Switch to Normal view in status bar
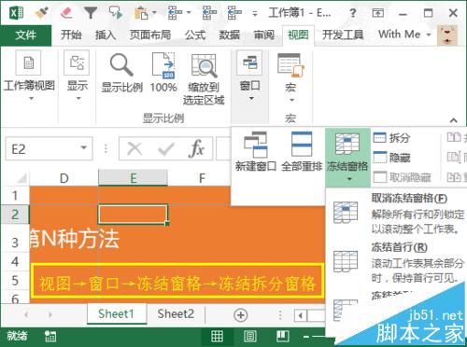 click(x=217, y=336)
